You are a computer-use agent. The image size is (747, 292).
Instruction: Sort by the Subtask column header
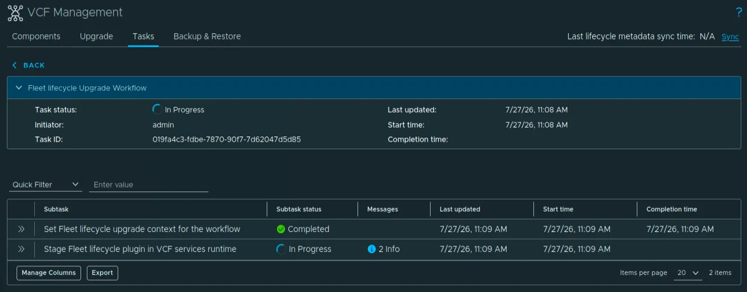pos(56,209)
